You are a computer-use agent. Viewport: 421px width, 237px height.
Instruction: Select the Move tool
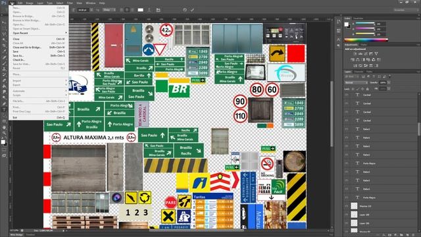tap(4, 22)
